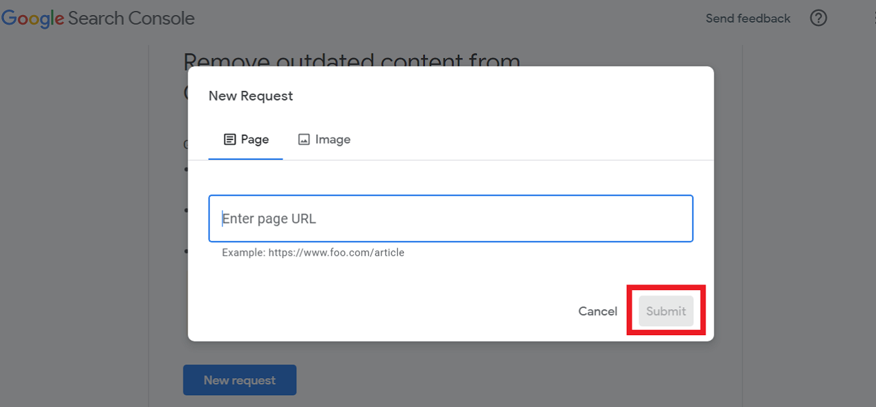Switch to the Image tab
876x407 pixels.
tap(324, 140)
